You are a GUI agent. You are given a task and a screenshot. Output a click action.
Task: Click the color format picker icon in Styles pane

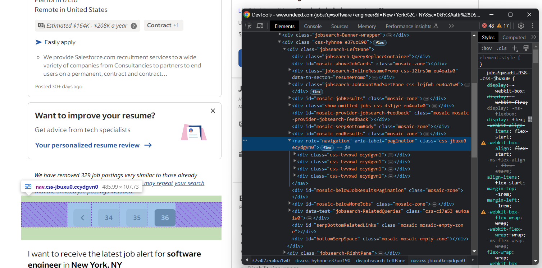[526, 48]
